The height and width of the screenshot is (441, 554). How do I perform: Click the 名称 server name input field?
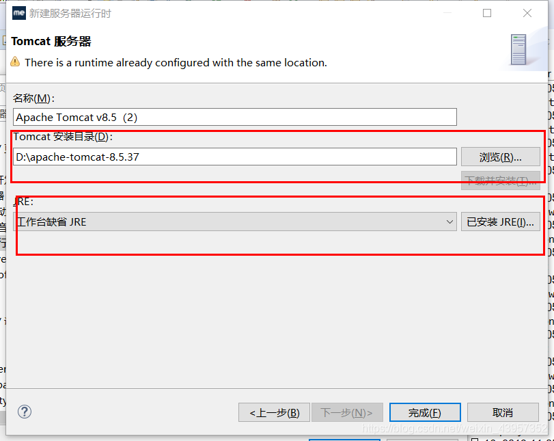coord(235,117)
